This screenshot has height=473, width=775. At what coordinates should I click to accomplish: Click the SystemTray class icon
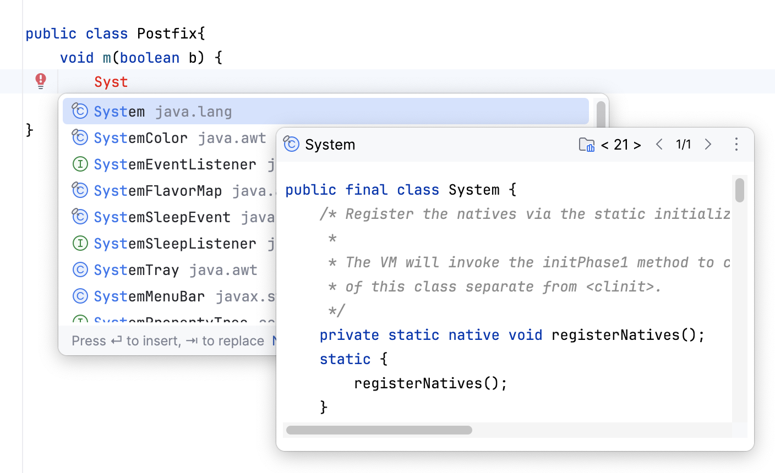(80, 269)
